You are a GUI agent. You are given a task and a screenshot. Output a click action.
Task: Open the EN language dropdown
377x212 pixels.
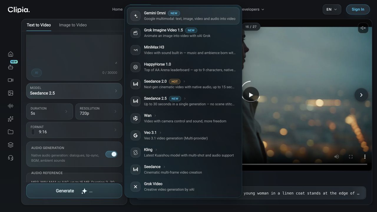point(332,9)
